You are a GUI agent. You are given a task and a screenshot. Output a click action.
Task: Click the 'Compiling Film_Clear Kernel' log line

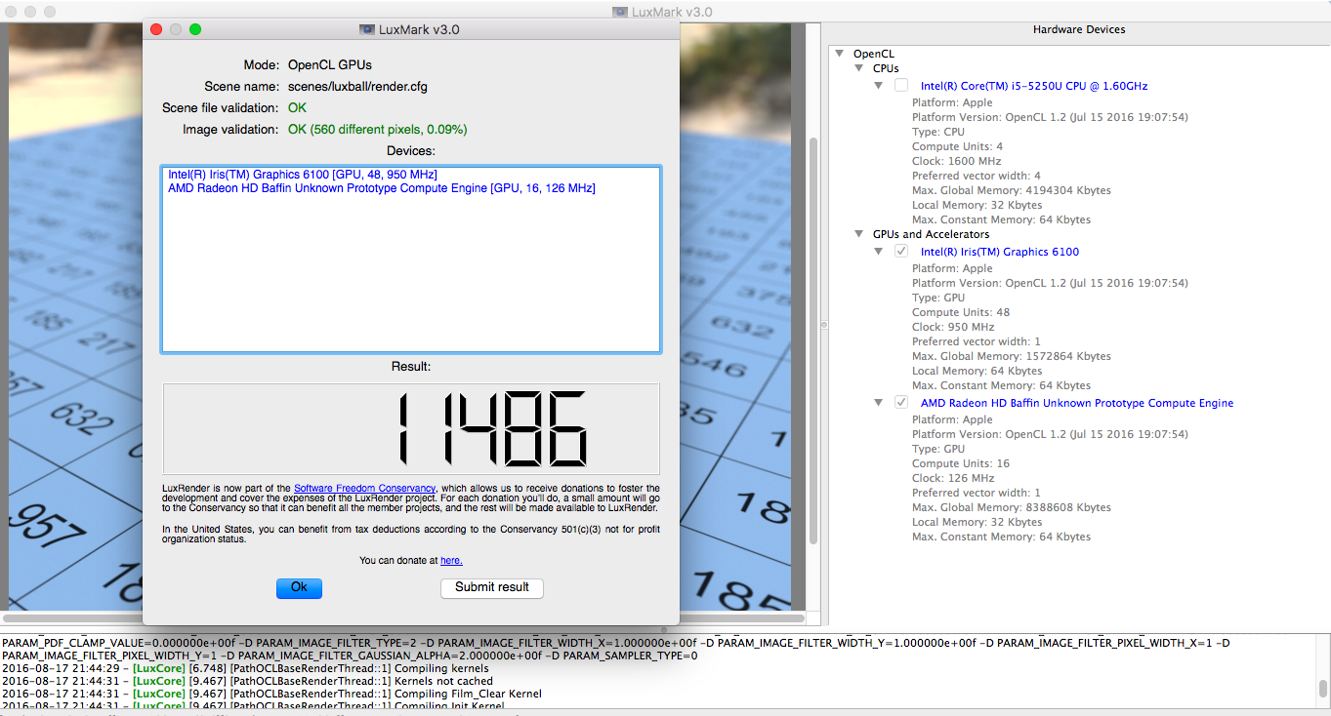coord(271,694)
